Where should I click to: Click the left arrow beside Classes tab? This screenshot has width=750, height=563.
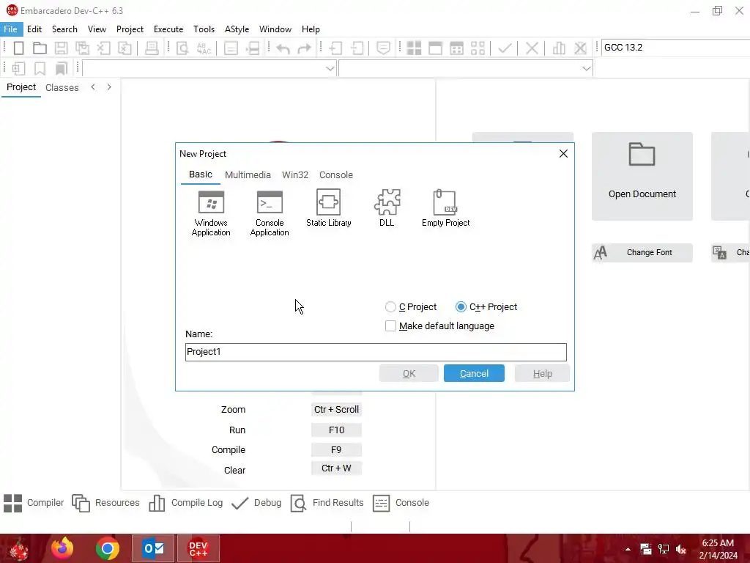(x=93, y=87)
